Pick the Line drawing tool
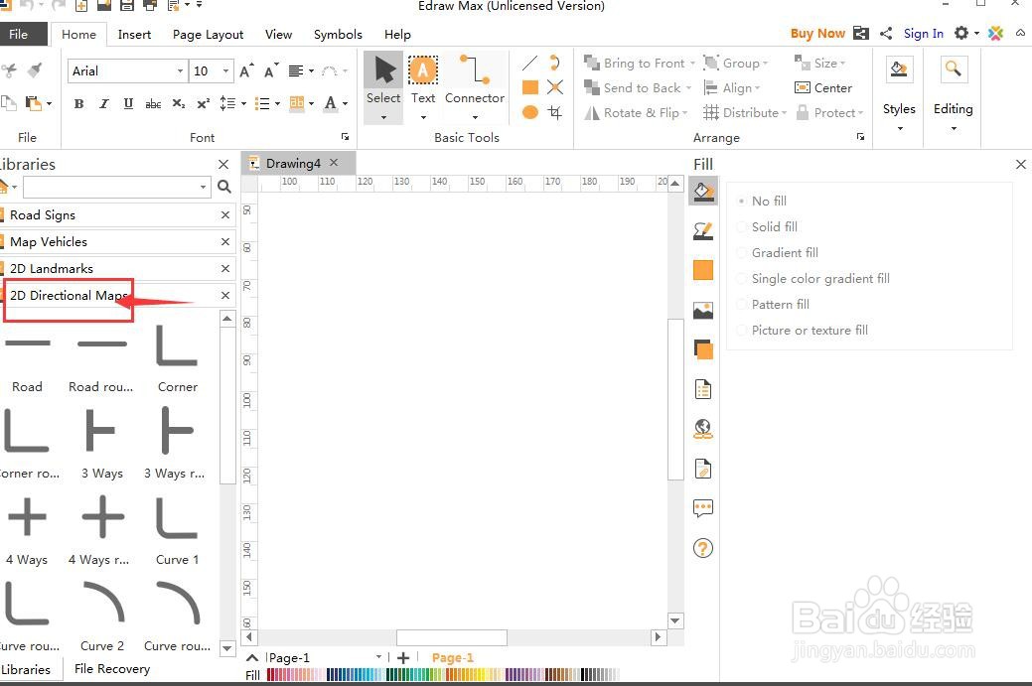The width and height of the screenshot is (1032, 686). tap(529, 64)
